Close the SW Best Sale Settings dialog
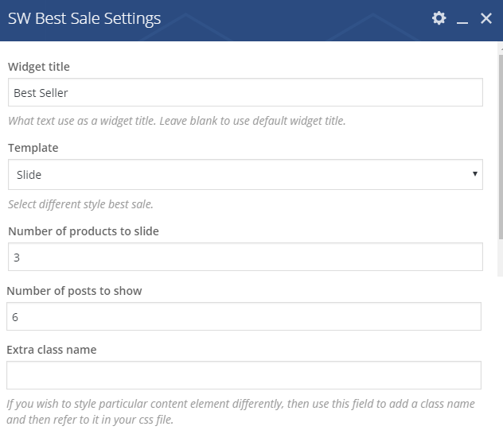The image size is (503, 434). click(x=486, y=18)
